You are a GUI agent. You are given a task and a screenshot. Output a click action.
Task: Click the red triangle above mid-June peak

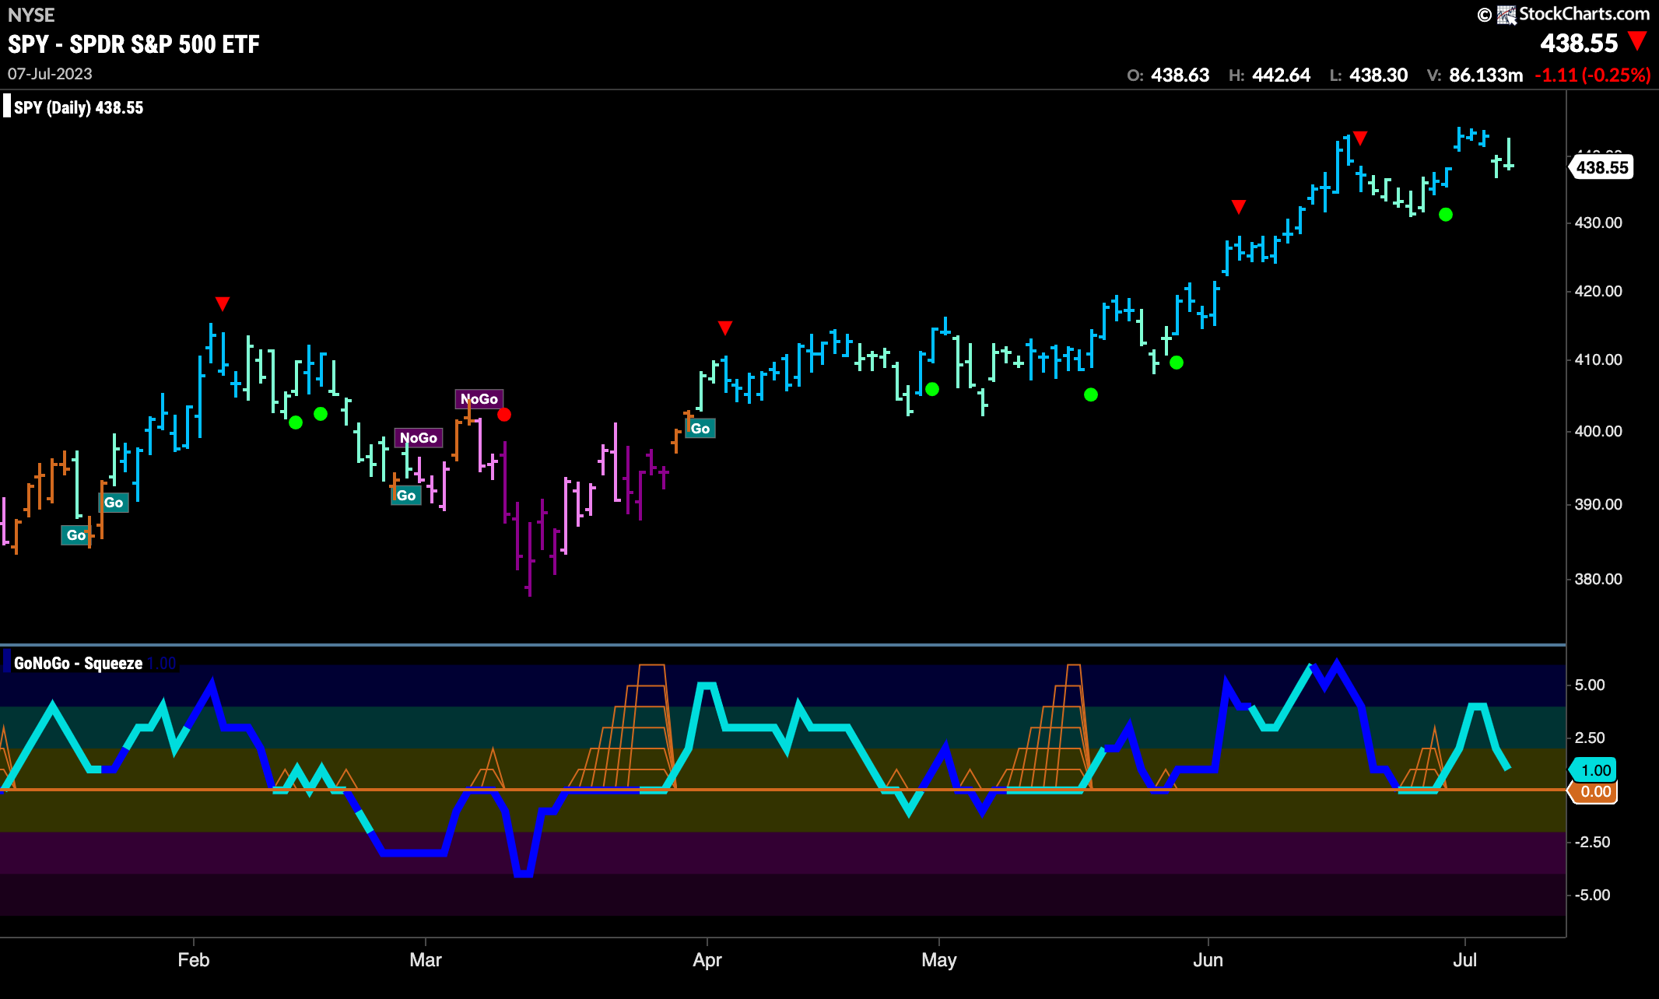(x=1360, y=138)
